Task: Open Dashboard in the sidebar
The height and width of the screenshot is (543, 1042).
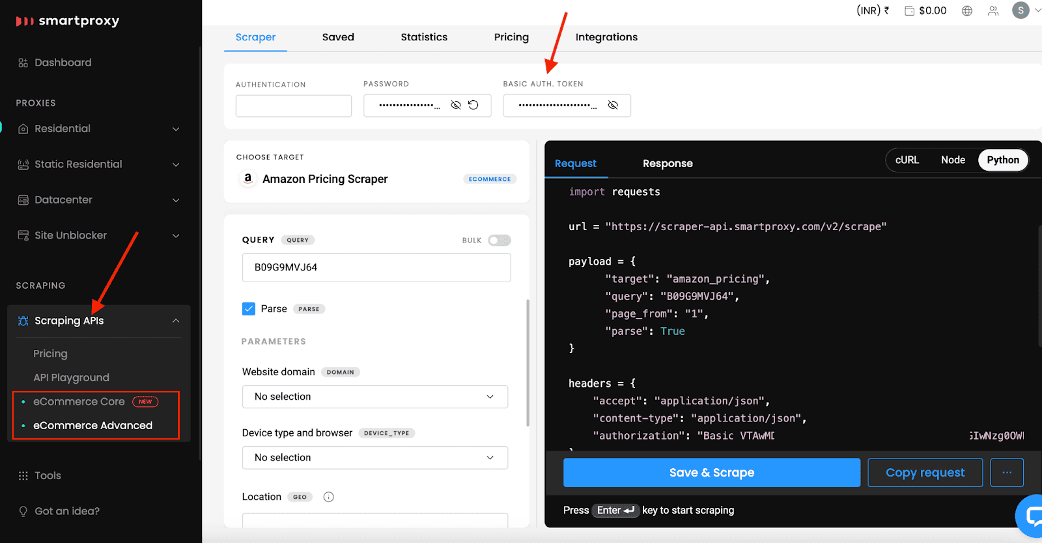Action: click(63, 62)
